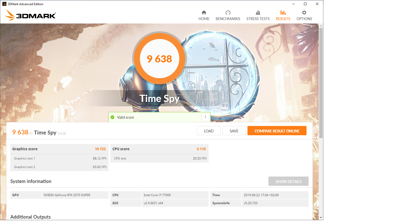Click the 63.02 FPS Graphics test 2 value

100,167
